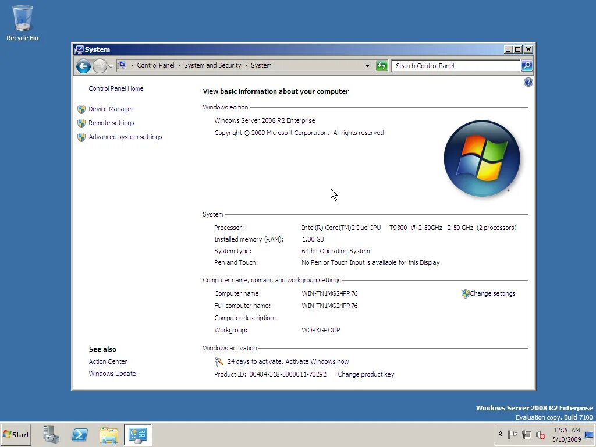The image size is (596, 447).
Task: Click the Back arrow navigation button
Action: (83, 66)
